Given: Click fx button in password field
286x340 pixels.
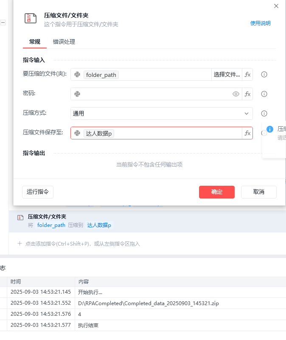Looking at the screenshot, I should click(247, 94).
